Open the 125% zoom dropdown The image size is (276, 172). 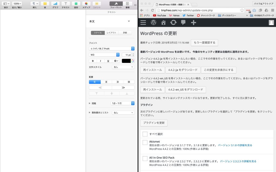coord(17,3)
